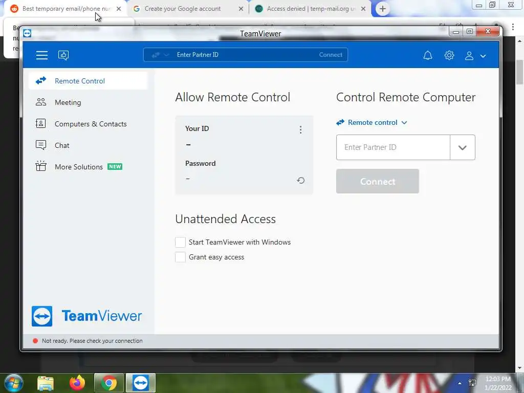Click the large Connect button
Image resolution: width=524 pixels, height=393 pixels.
[x=377, y=181]
